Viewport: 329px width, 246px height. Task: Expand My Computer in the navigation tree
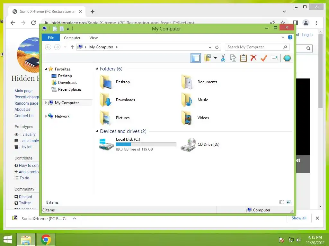46,103
